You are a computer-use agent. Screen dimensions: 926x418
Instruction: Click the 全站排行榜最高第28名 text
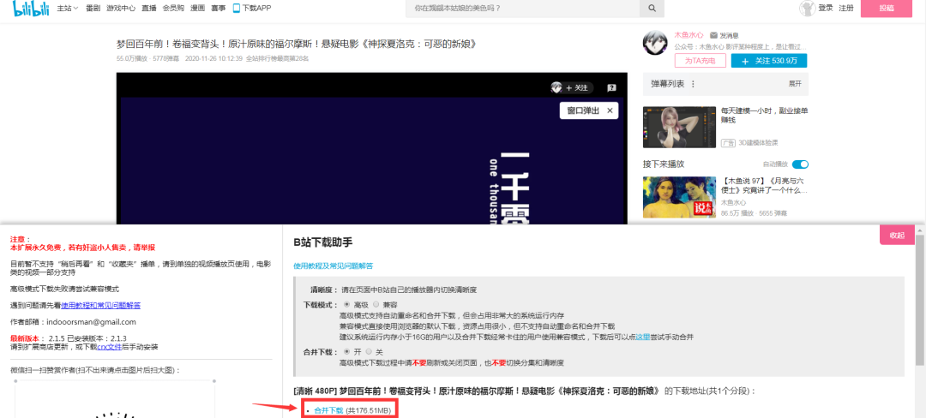[277, 58]
